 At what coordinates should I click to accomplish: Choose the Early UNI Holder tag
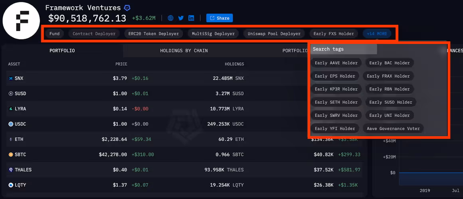tap(390, 115)
